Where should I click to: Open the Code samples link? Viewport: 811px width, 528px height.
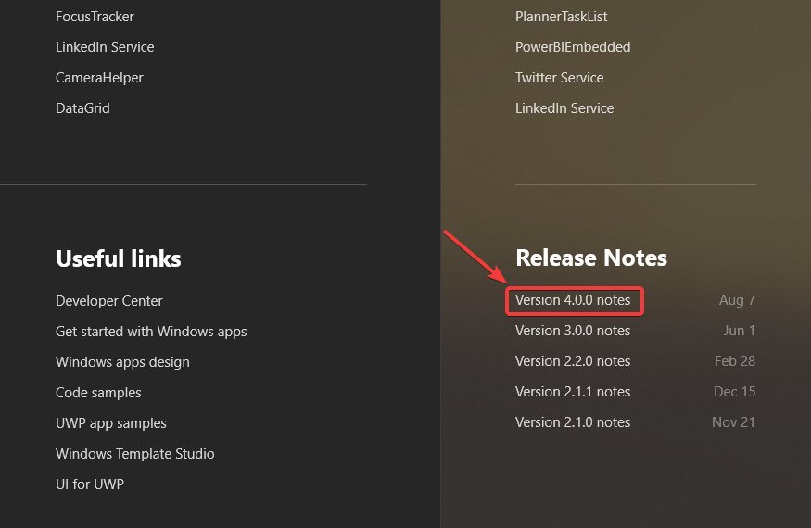pyautogui.click(x=98, y=393)
